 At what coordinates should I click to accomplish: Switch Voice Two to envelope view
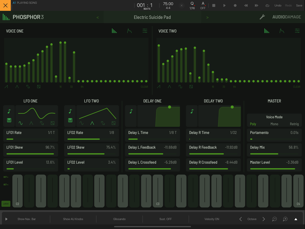point(282,31)
